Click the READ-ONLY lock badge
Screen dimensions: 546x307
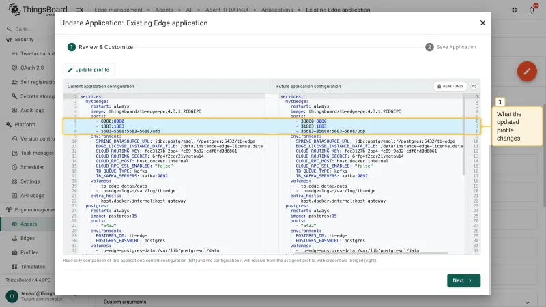click(x=450, y=87)
